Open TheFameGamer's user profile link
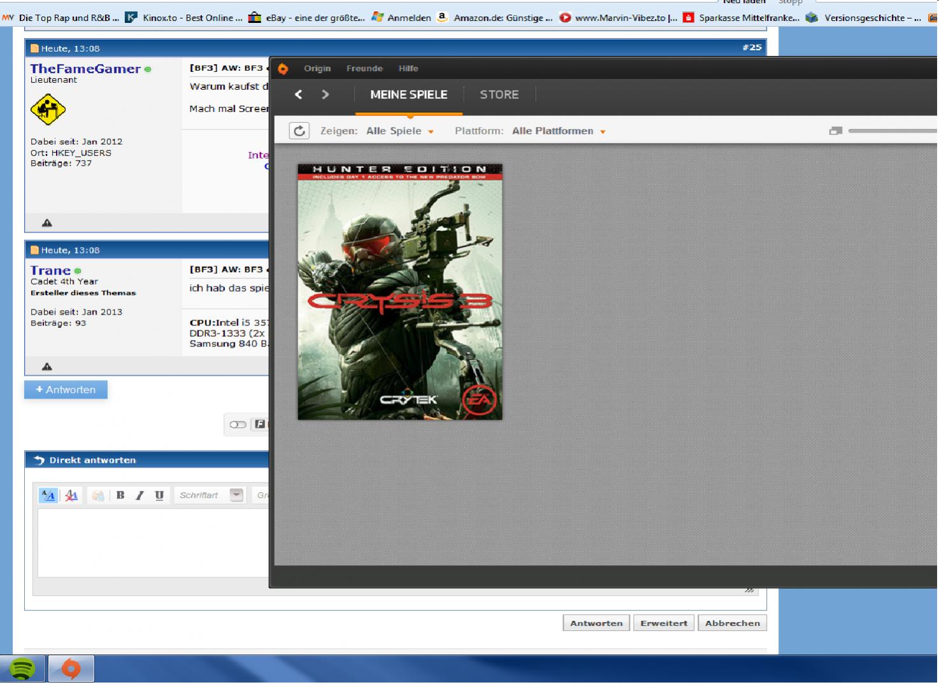This screenshot has width=939, height=687. (85, 69)
